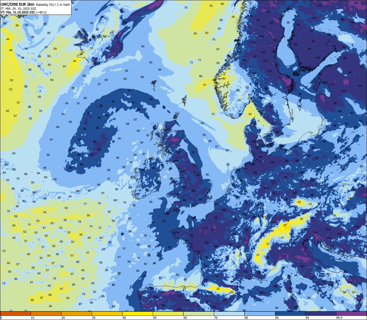
Task: Click the humidity value '27' on the map
Action: click(x=285, y=225)
